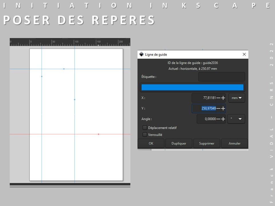
Task: Click the horizontal ruler at 100 mark
Action: coord(74,42)
